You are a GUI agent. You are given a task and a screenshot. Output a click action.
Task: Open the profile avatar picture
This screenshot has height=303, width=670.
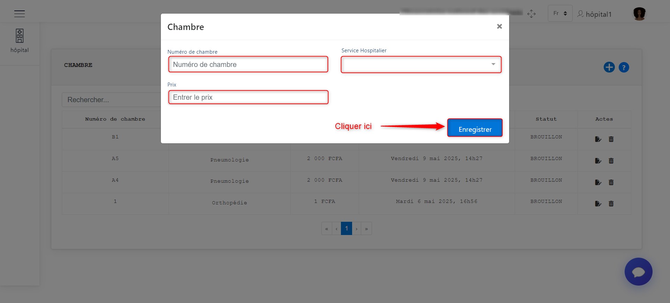pyautogui.click(x=639, y=14)
